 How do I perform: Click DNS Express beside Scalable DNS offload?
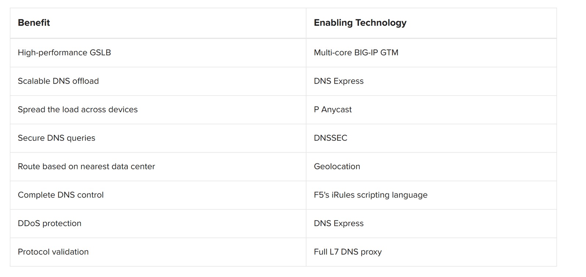click(x=338, y=81)
